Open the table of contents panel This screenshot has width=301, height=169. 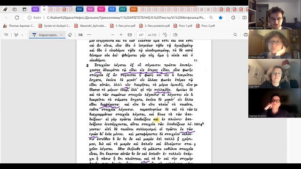pyautogui.click(x=6, y=35)
